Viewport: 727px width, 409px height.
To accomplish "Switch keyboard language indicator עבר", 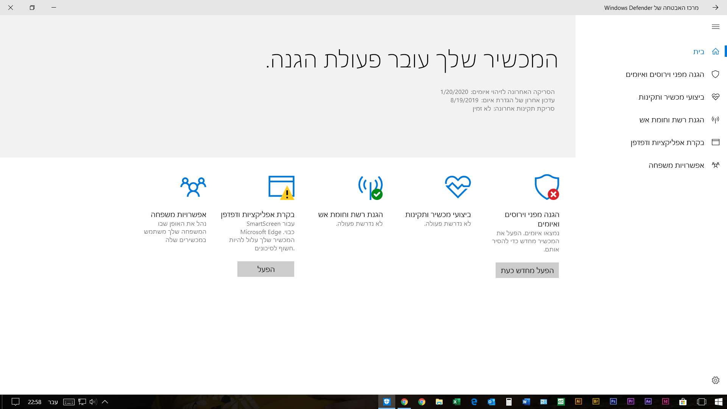I will (x=53, y=402).
